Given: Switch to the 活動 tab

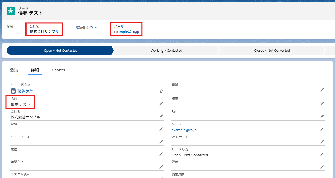Looking at the screenshot, I should [14, 70].
